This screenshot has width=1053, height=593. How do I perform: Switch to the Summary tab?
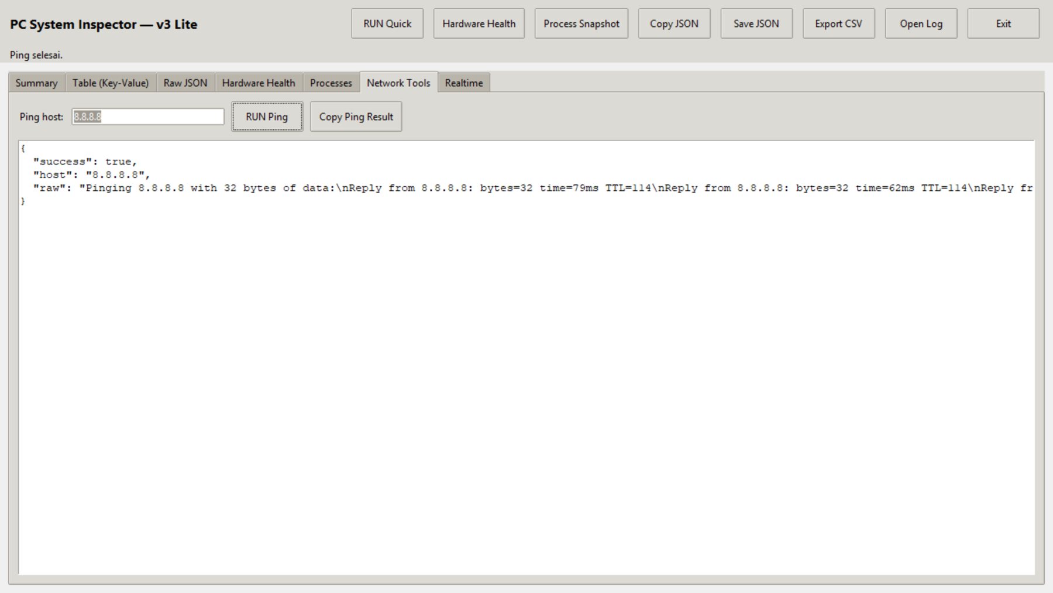point(36,83)
